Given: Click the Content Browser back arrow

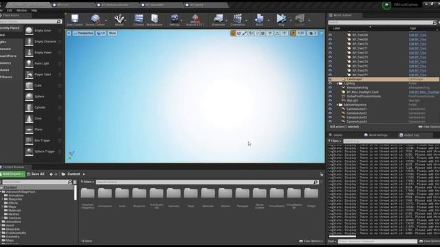Looking at the screenshot, I should click(x=51, y=174).
